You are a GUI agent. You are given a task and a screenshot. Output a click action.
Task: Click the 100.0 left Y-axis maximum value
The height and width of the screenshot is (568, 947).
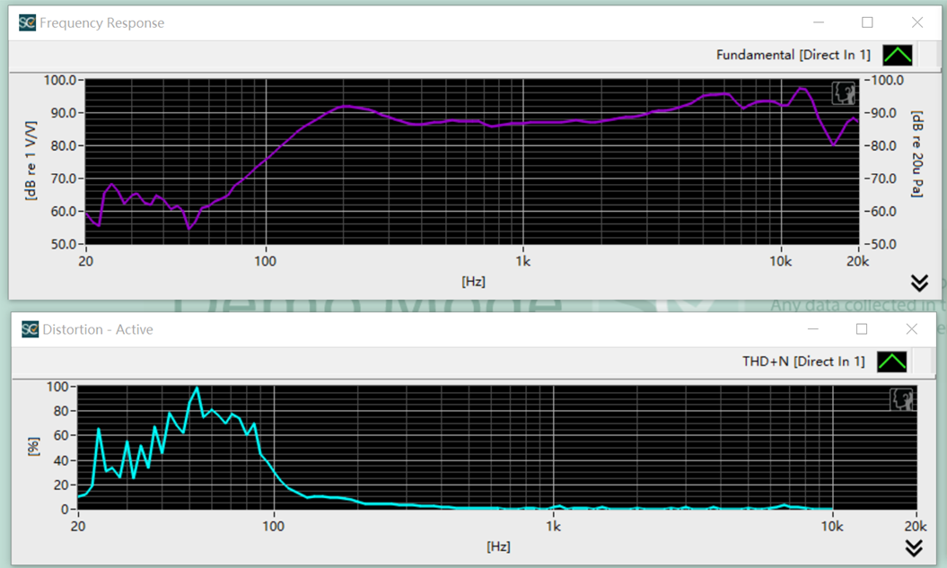(60, 80)
